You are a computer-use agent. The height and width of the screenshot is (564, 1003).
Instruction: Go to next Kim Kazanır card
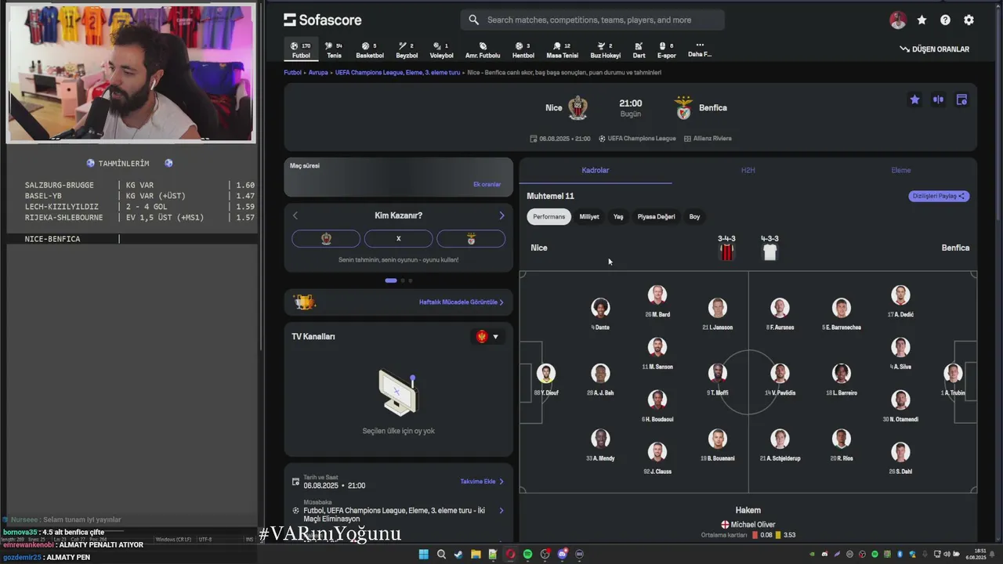(501, 215)
